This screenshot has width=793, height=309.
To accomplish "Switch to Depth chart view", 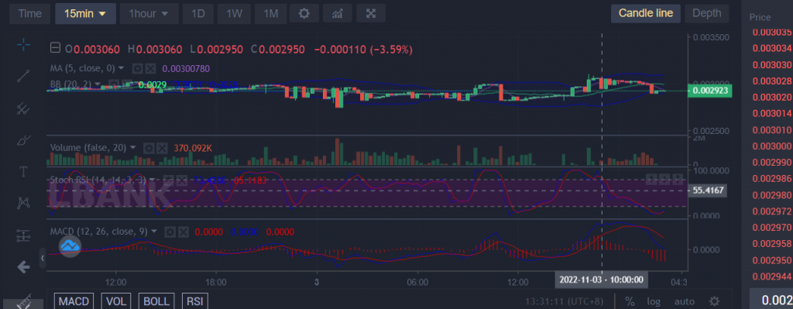I will point(707,13).
